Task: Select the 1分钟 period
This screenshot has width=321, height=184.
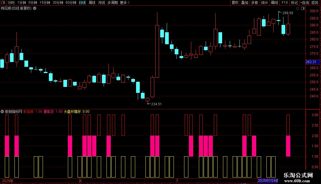Action: [x=22, y=3]
